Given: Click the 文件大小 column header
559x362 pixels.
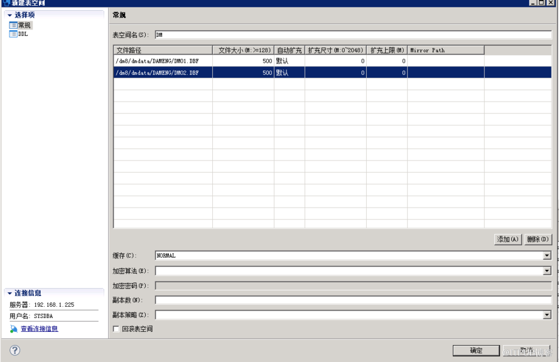Looking at the screenshot, I should pos(244,50).
